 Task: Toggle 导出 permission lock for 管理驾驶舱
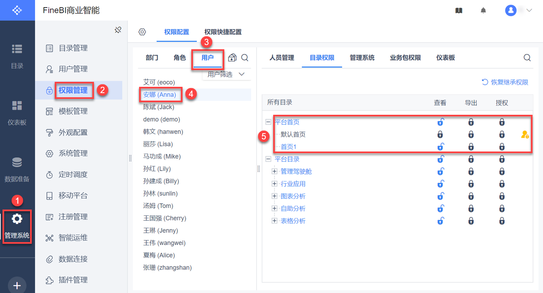(471, 172)
